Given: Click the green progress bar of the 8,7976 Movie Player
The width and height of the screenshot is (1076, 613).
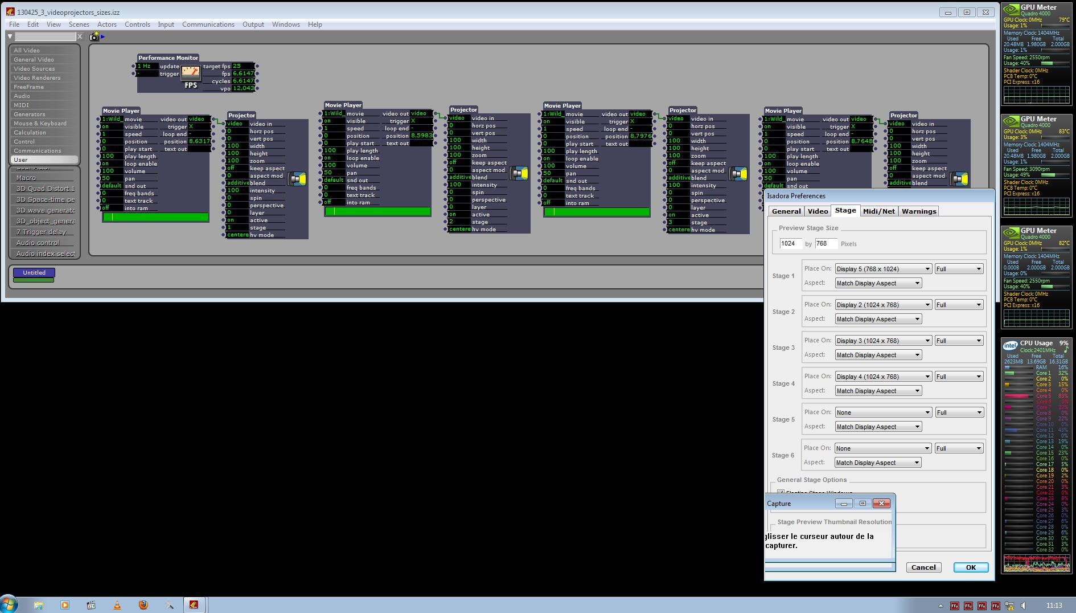Looking at the screenshot, I should coord(597,212).
